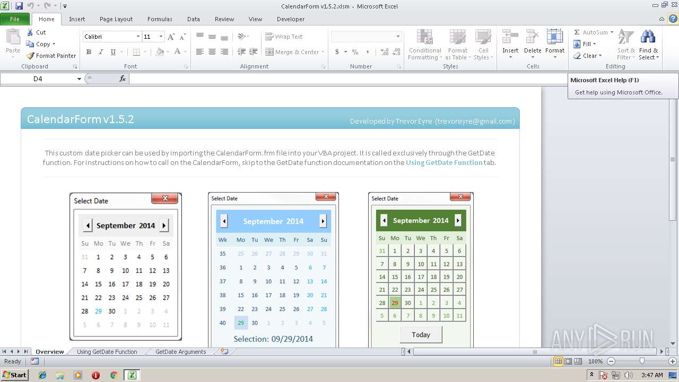This screenshot has width=679, height=382.
Task: Apply Comma Style
Action: 368,52
